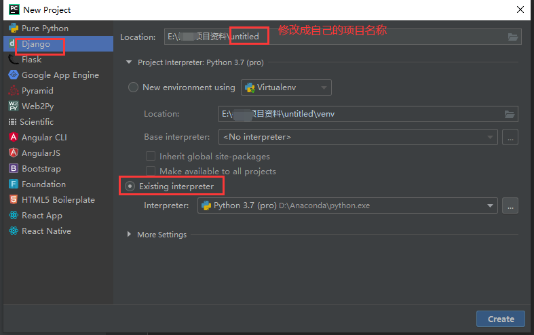The width and height of the screenshot is (534, 335).
Task: Select Django project type
Action: click(x=58, y=43)
